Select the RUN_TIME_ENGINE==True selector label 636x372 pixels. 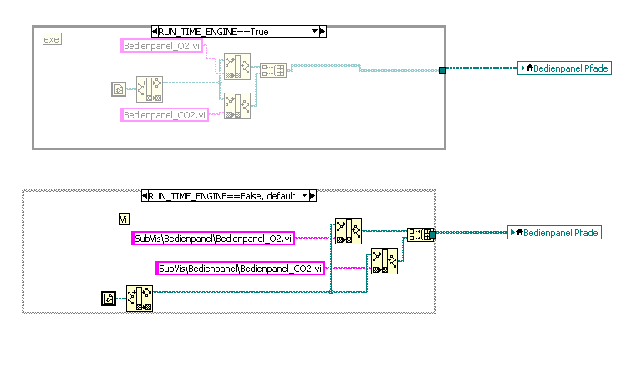[x=213, y=32]
